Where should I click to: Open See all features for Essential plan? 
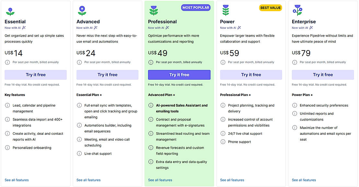tap(17, 180)
